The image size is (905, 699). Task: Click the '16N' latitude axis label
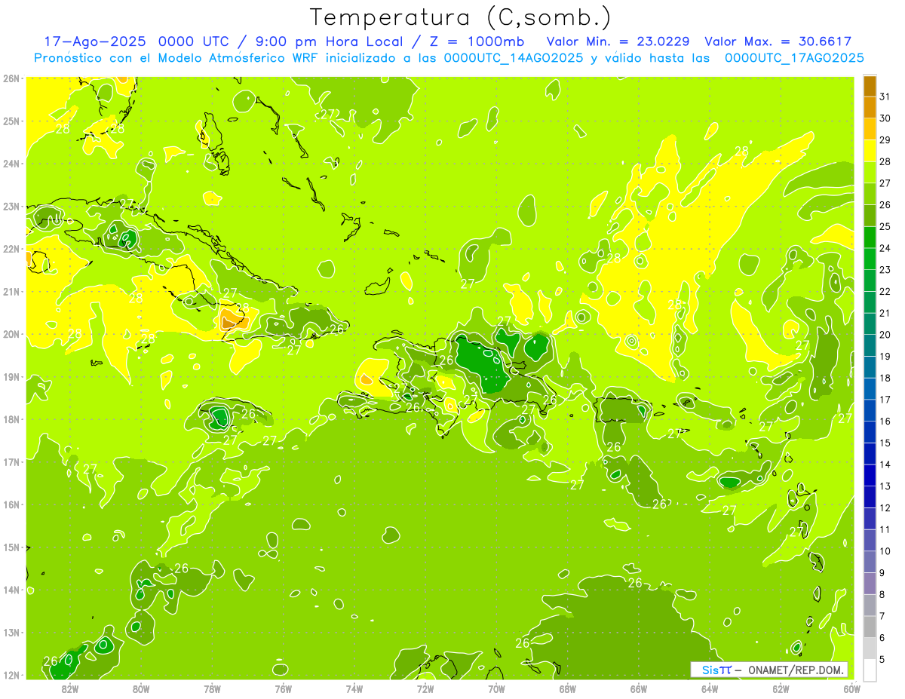[11, 504]
